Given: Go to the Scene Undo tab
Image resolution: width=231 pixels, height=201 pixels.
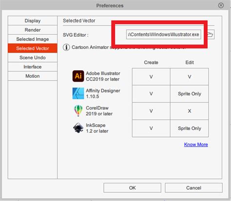Looking at the screenshot, I should 33,58.
